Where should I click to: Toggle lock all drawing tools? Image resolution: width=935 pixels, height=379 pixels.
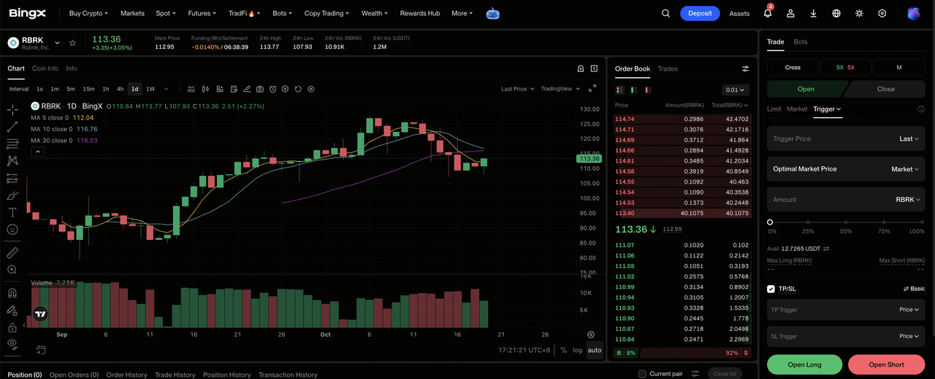(x=12, y=327)
